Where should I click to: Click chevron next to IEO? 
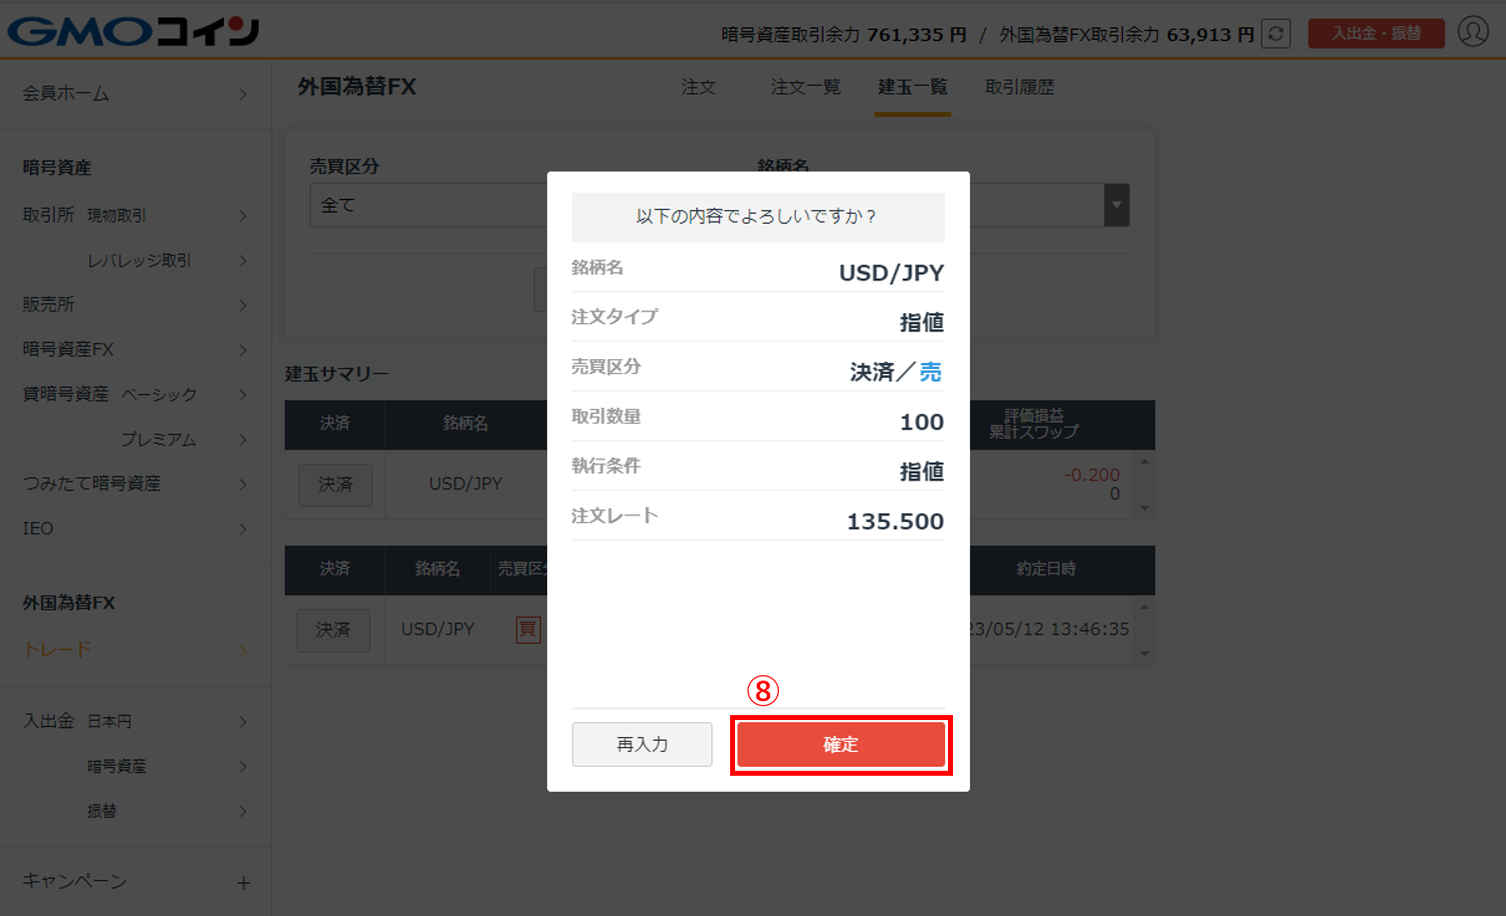[x=244, y=528]
